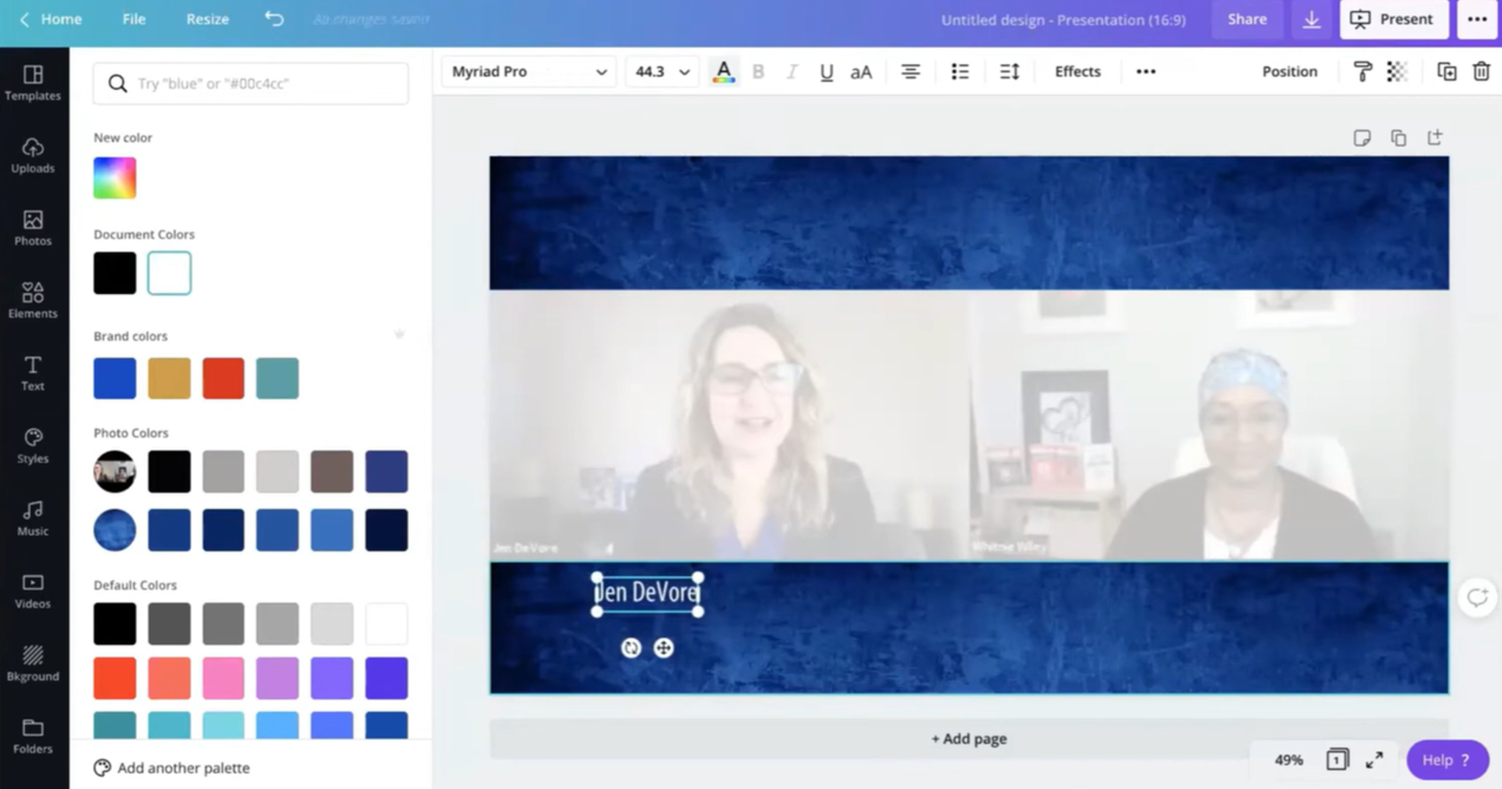The height and width of the screenshot is (789, 1502).
Task: Open the File menu
Action: (x=134, y=19)
